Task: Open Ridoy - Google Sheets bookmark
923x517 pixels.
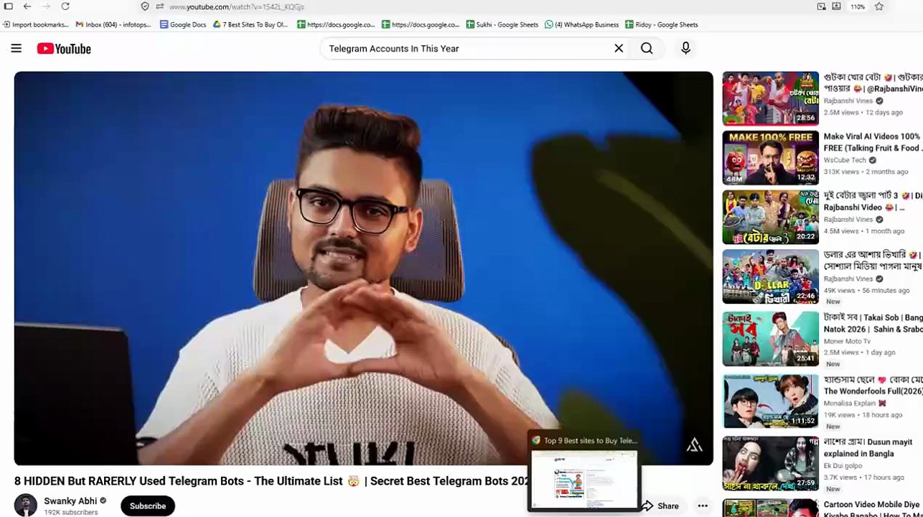Action: (662, 24)
